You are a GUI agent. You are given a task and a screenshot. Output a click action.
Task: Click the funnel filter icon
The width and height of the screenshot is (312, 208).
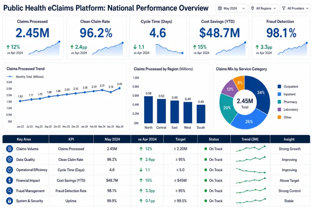point(284,8)
